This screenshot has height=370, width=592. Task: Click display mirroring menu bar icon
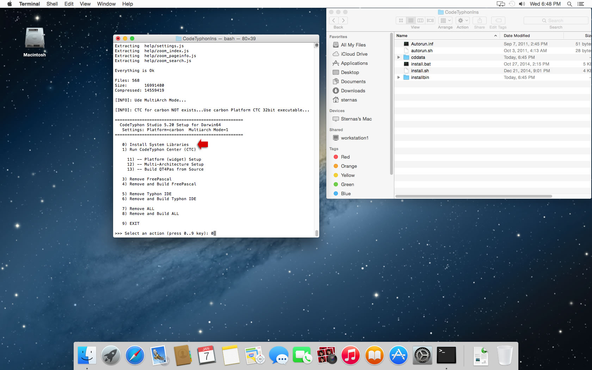click(501, 4)
